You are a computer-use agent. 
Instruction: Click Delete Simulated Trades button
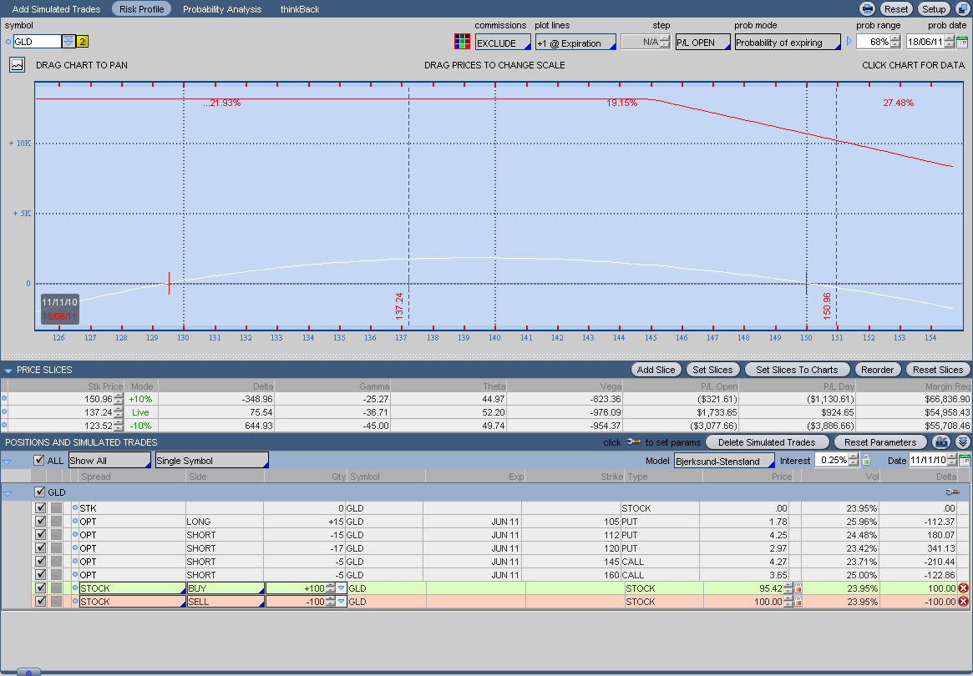(x=767, y=442)
